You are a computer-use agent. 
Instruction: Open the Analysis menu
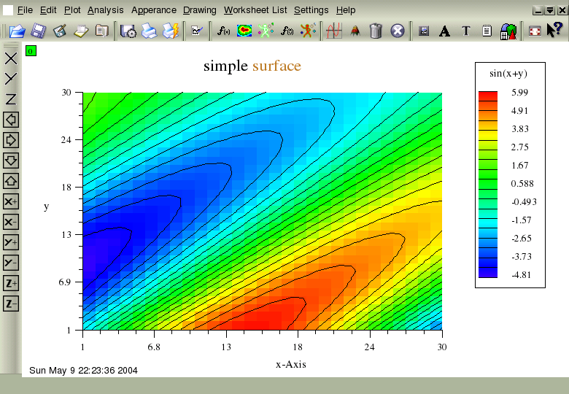pos(105,10)
